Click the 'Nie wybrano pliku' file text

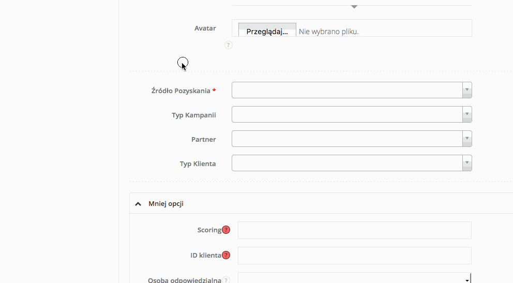pos(329,32)
